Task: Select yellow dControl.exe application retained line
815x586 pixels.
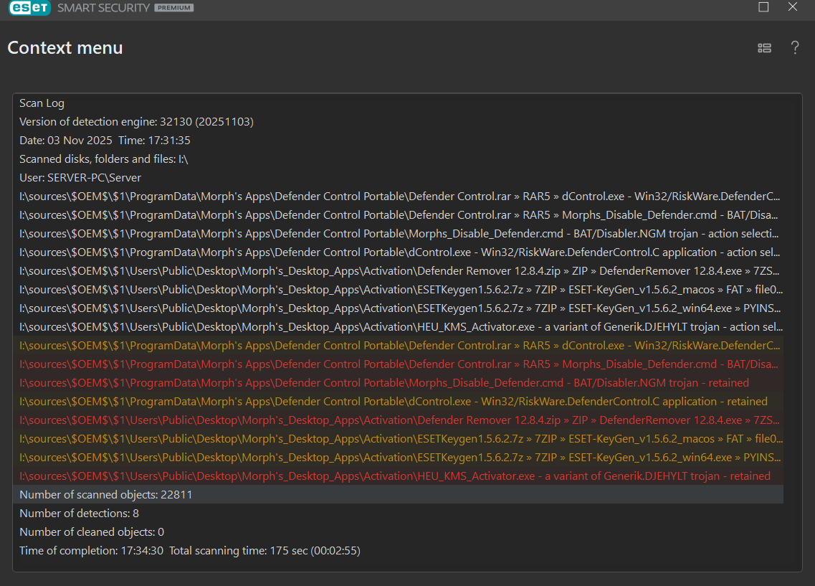Action: click(x=393, y=402)
